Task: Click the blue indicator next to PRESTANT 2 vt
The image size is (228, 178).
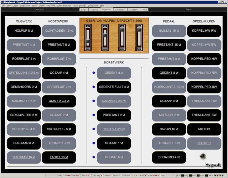Action: [94, 115]
